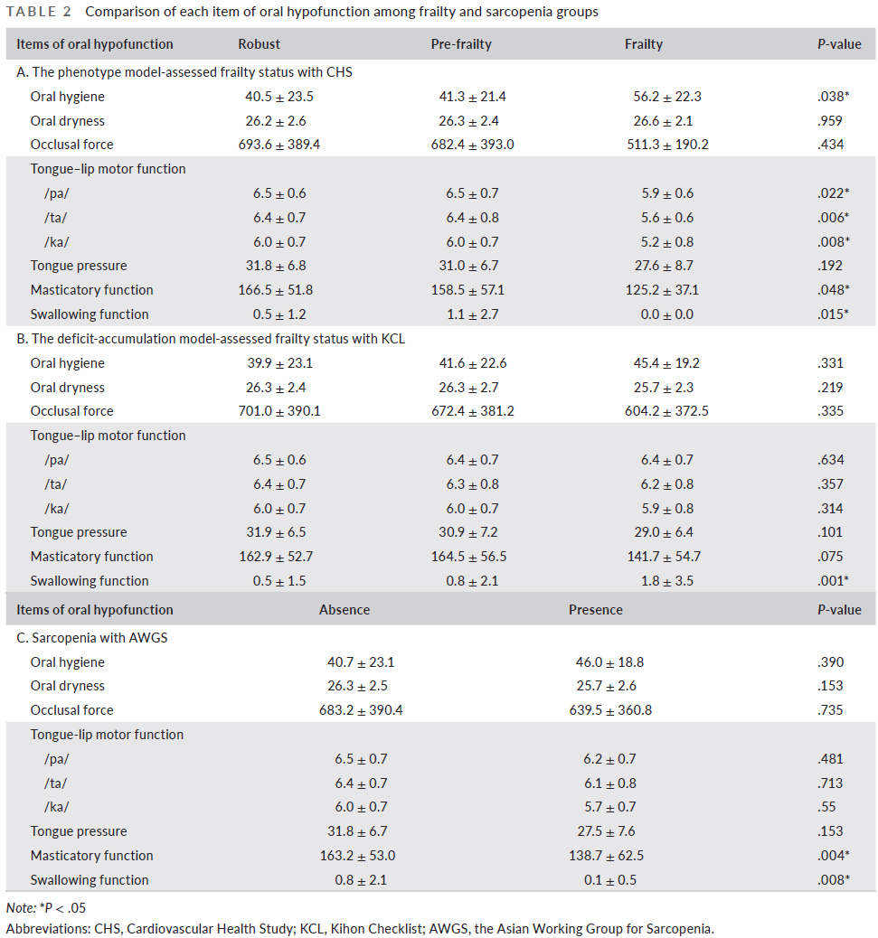The image size is (878, 938).
Task: Click section A phenotype model CHS heading
Action: 184,72
